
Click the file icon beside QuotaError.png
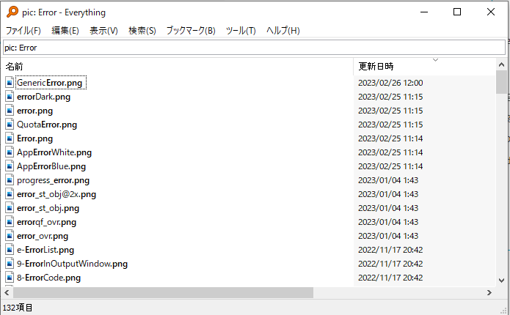[x=10, y=125]
